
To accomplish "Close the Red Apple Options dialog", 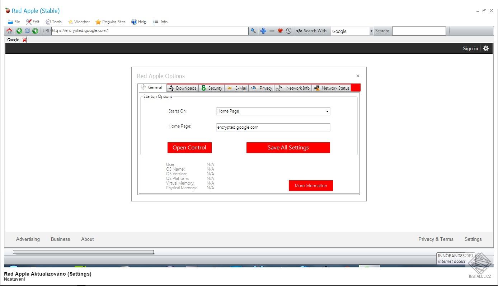I will click(x=358, y=76).
